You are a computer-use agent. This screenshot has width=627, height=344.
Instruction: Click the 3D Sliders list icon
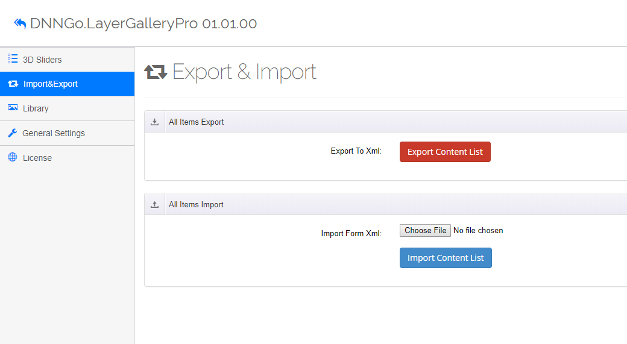point(13,59)
